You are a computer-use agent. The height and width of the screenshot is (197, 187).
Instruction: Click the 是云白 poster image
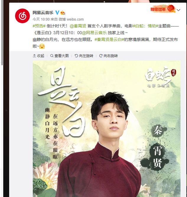coord(107,129)
